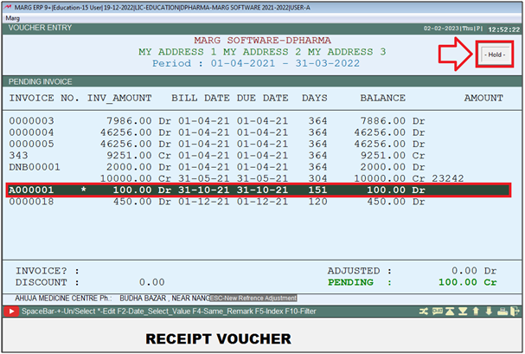Click the AMOUNT column header
This screenshot has height=354, width=525.
pyautogui.click(x=483, y=98)
